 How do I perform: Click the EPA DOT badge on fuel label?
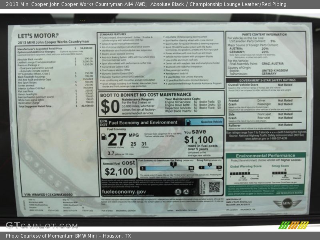104,123
